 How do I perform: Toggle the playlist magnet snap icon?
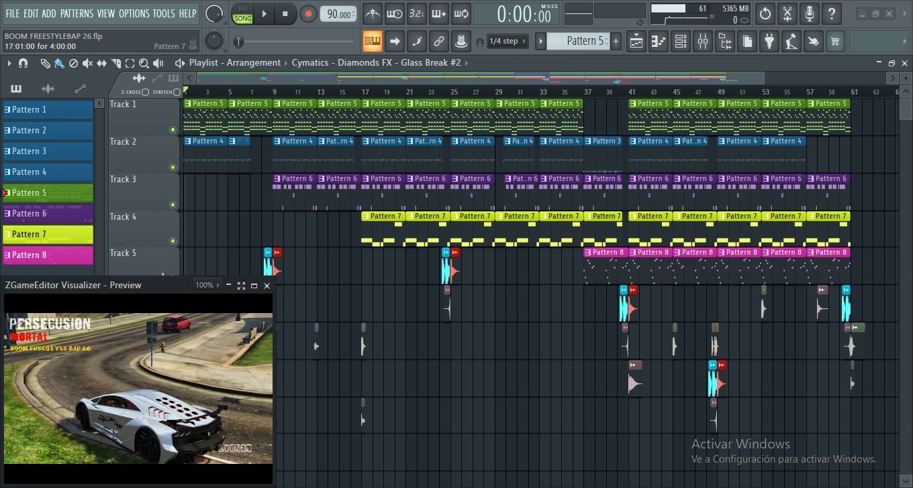(x=23, y=63)
